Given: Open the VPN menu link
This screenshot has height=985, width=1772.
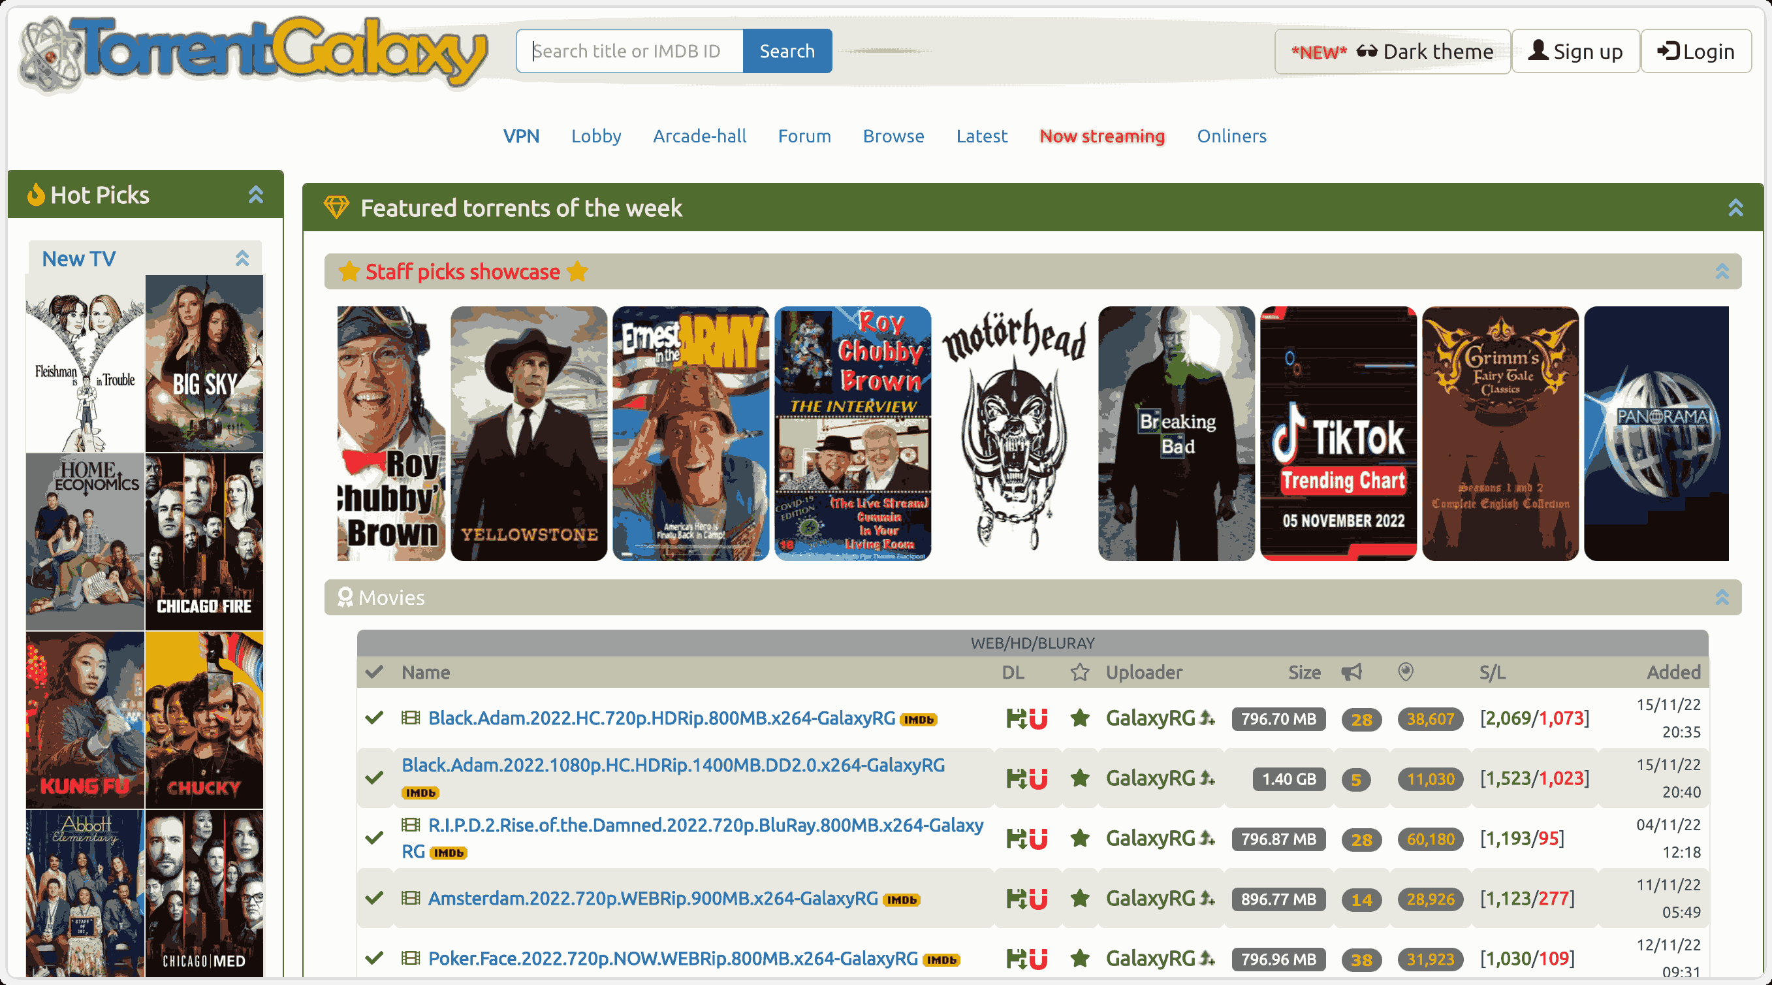Looking at the screenshot, I should pos(521,137).
